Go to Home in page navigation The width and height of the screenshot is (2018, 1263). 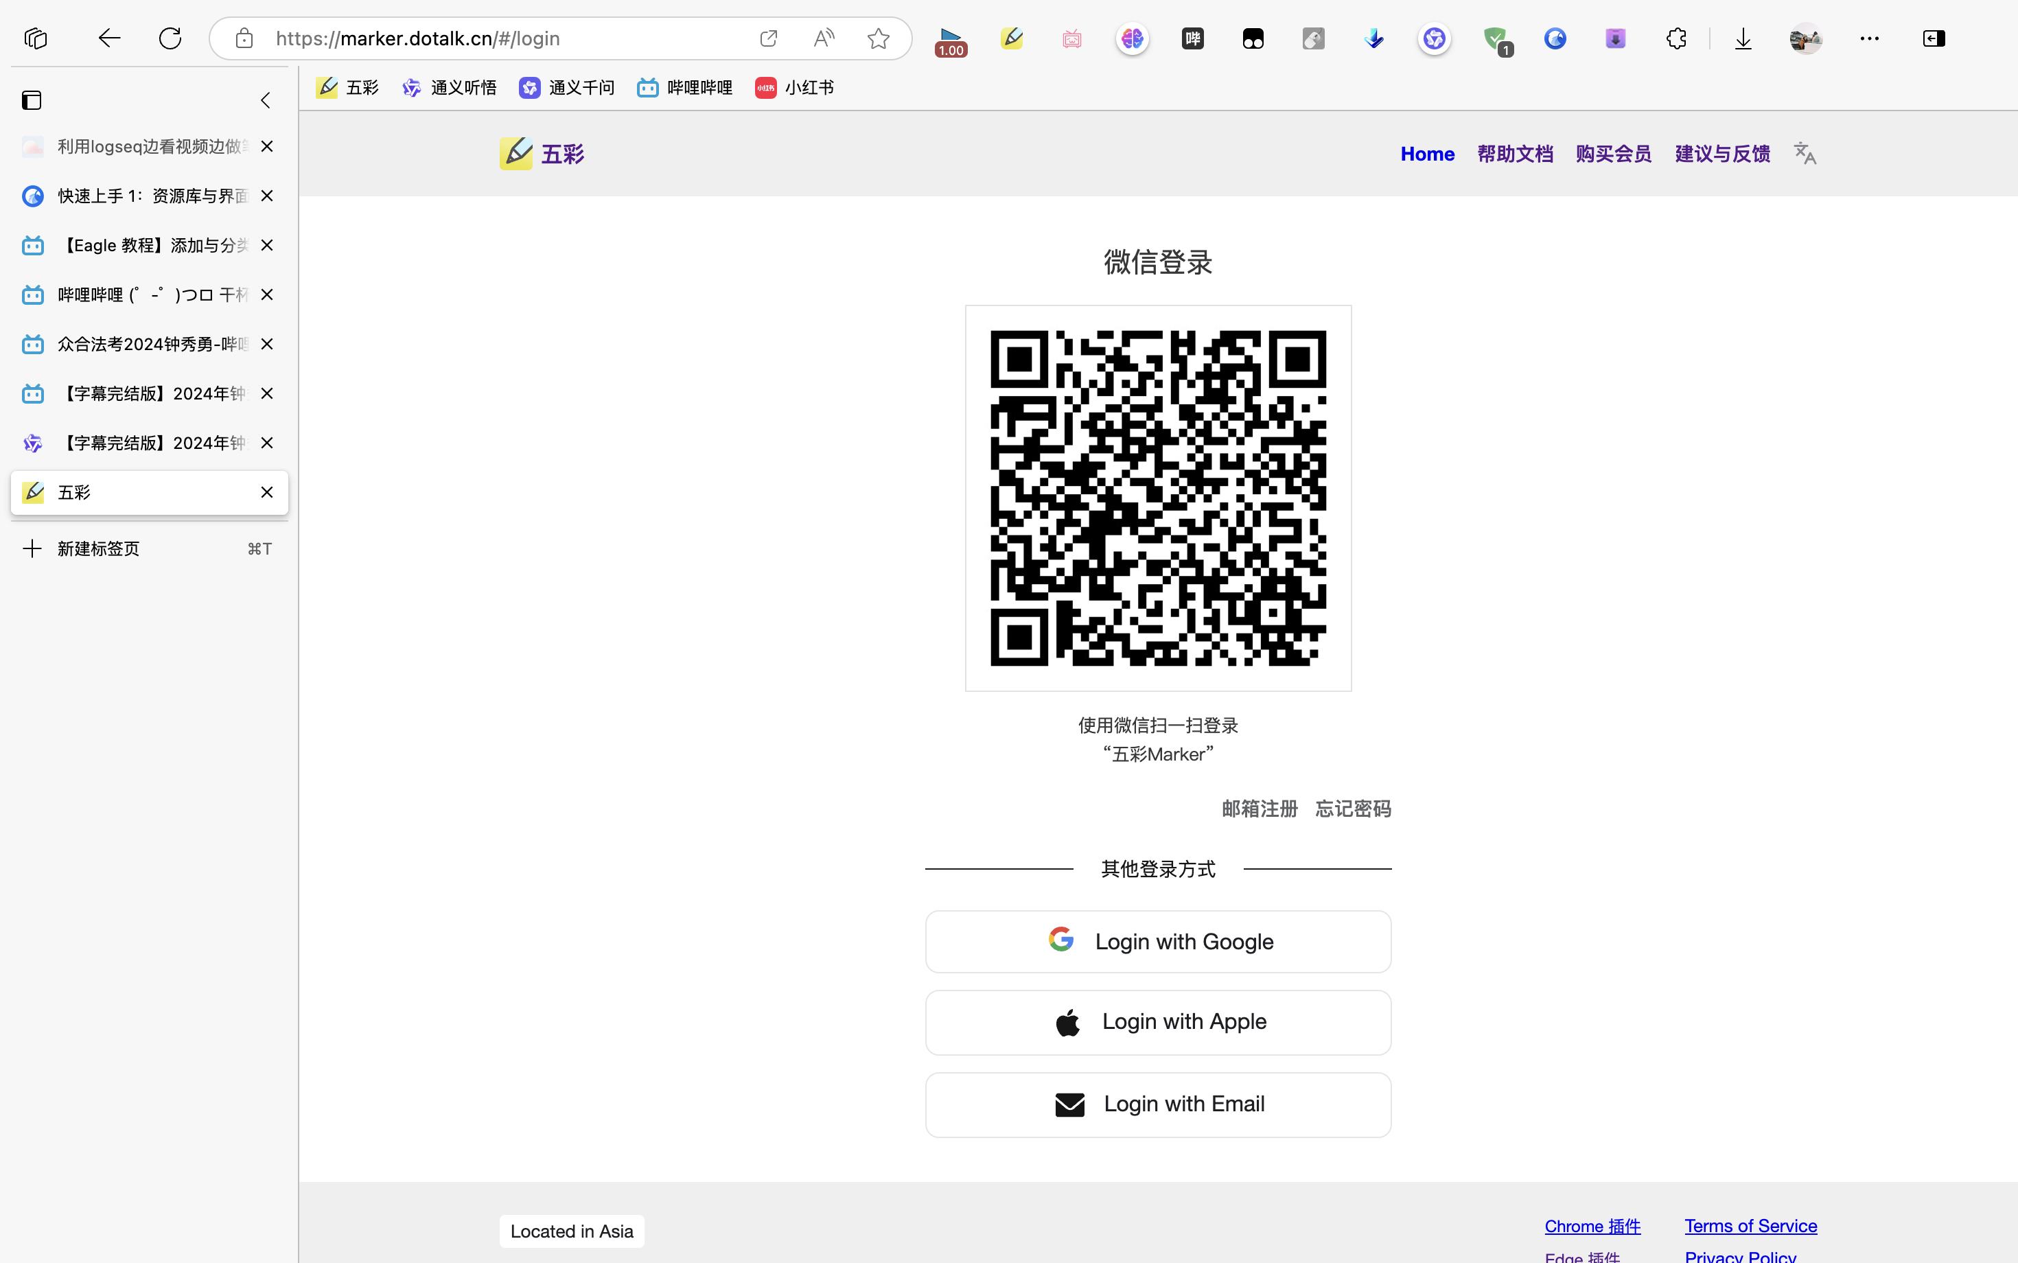click(1426, 154)
